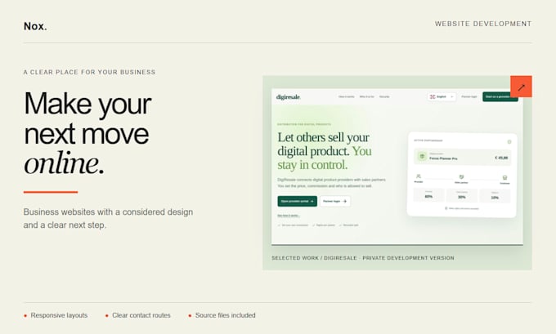Select 'A CLEAR PLACE FOR YOUR BUSINESS' tagline
556x334 pixels.
89,72
